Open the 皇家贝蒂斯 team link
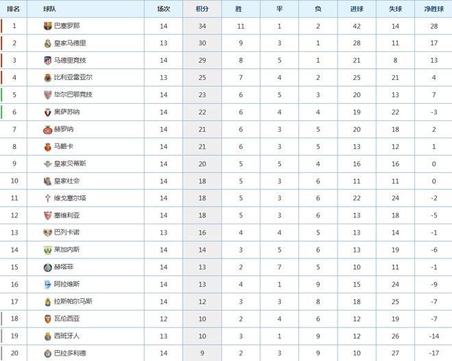Viewport: 452px width, 361px height. [x=70, y=164]
